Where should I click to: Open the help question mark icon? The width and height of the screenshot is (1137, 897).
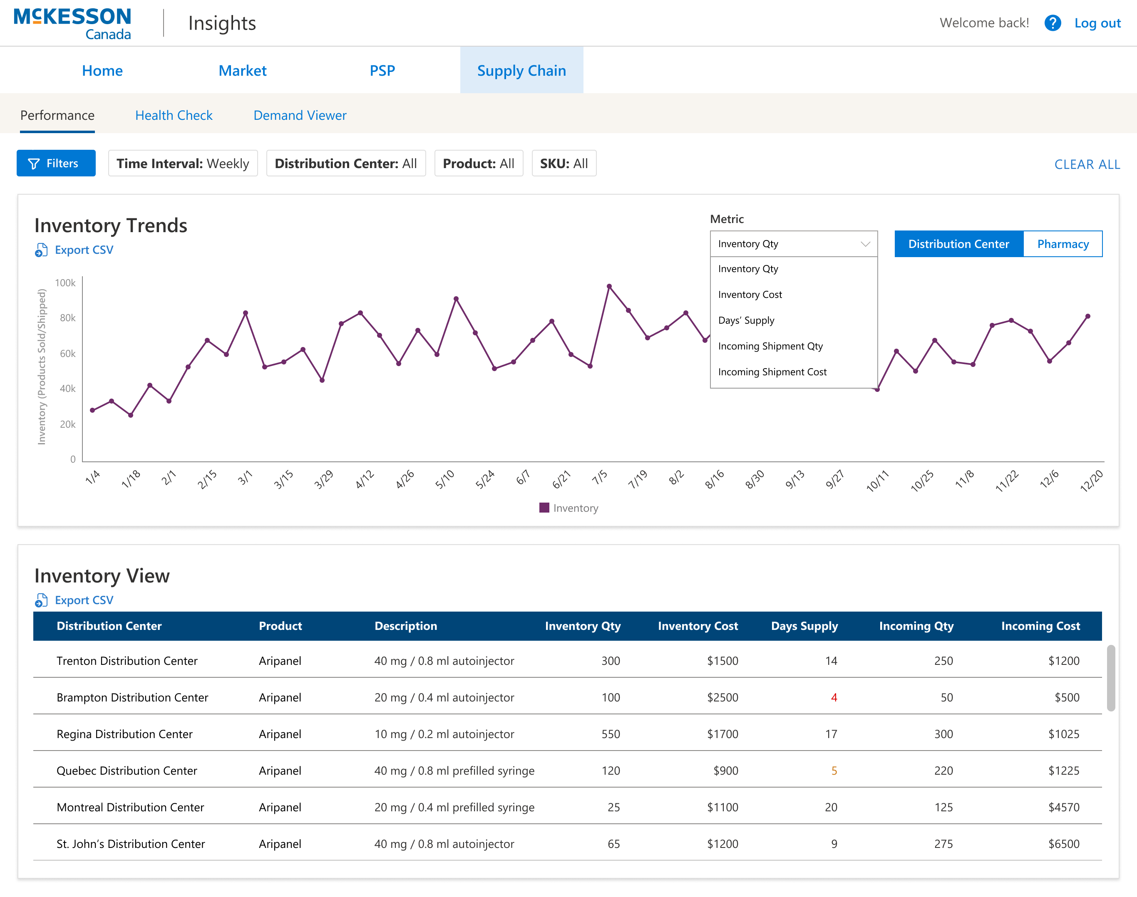pyautogui.click(x=1053, y=23)
